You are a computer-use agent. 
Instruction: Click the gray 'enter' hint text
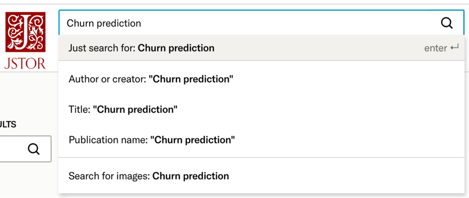pos(436,48)
